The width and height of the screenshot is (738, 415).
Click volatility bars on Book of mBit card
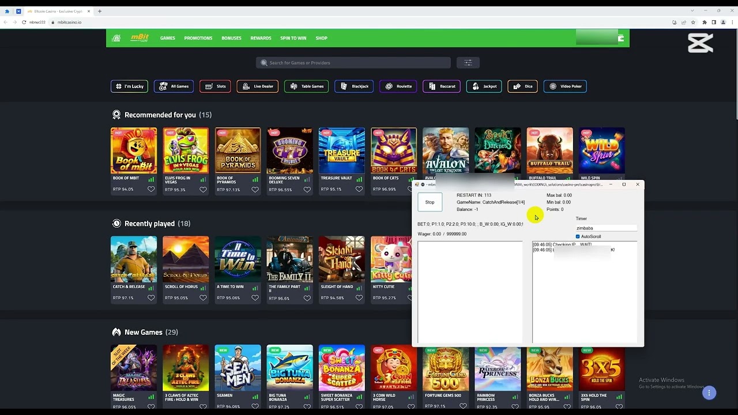click(x=151, y=179)
